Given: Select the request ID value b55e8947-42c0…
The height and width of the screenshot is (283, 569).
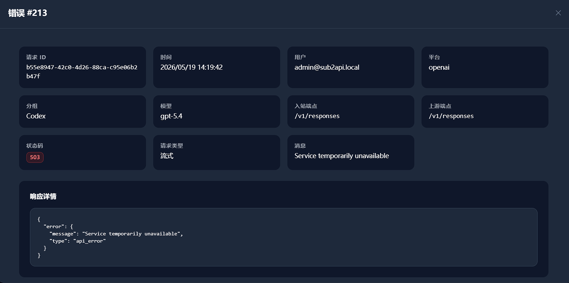Looking at the screenshot, I should tap(82, 72).
